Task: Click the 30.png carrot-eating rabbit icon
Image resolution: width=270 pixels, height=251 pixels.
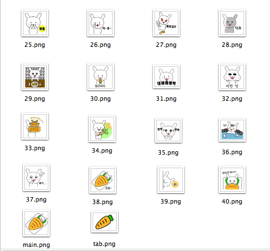Action: pyautogui.click(x=101, y=77)
